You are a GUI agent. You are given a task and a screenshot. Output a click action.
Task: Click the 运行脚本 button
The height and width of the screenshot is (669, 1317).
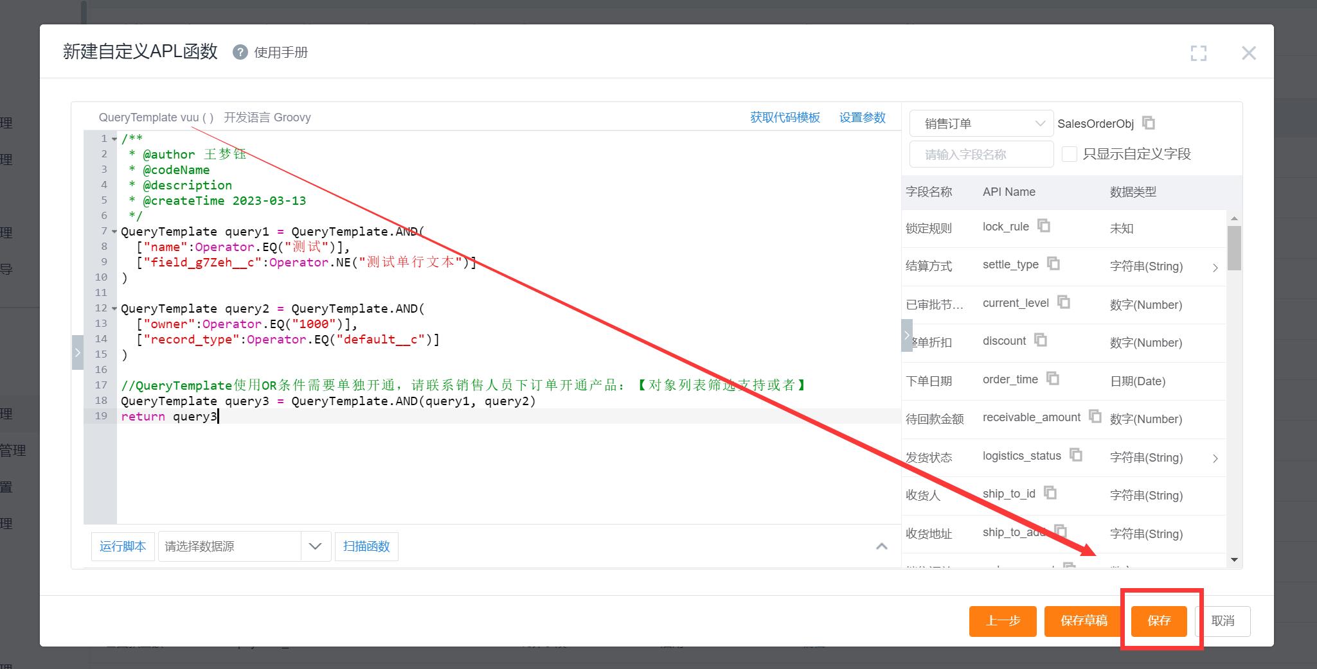point(123,546)
